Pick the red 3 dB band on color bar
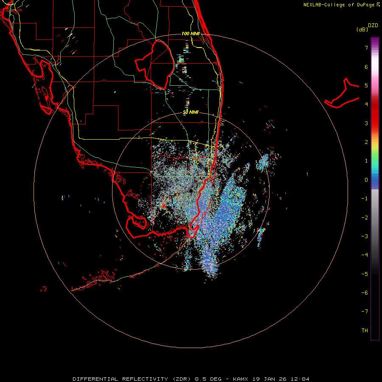382x382 pixels. point(375,123)
